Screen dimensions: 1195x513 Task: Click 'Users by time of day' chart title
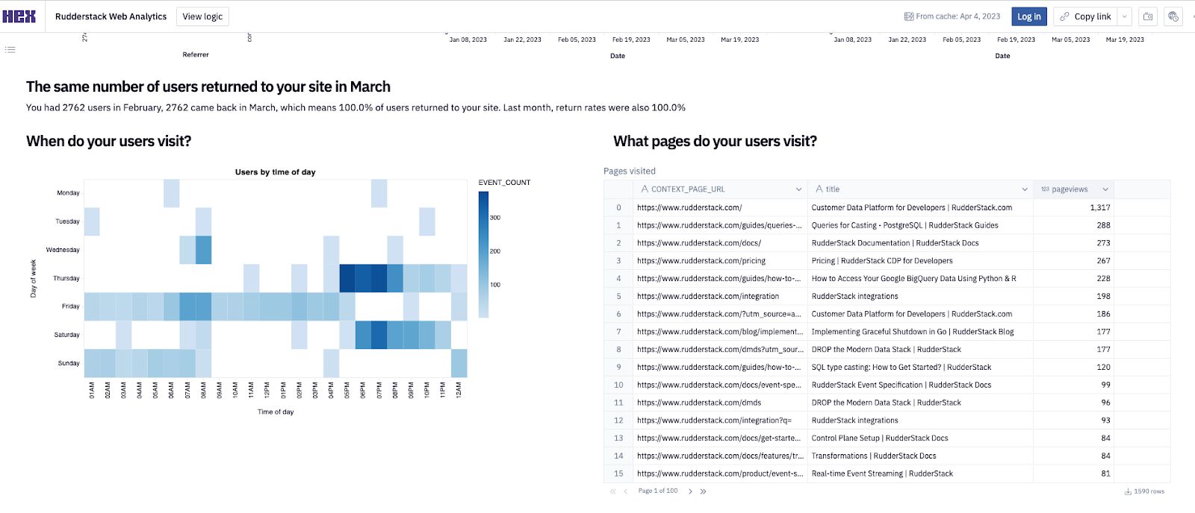276,172
